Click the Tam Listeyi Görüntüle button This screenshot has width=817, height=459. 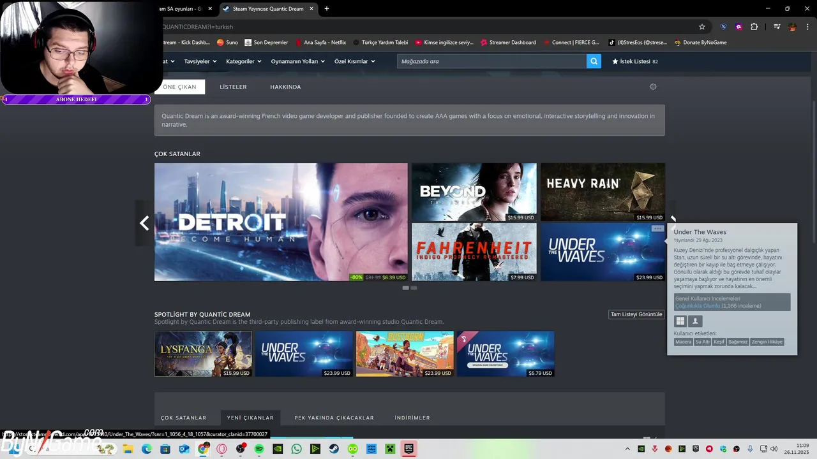click(636, 314)
